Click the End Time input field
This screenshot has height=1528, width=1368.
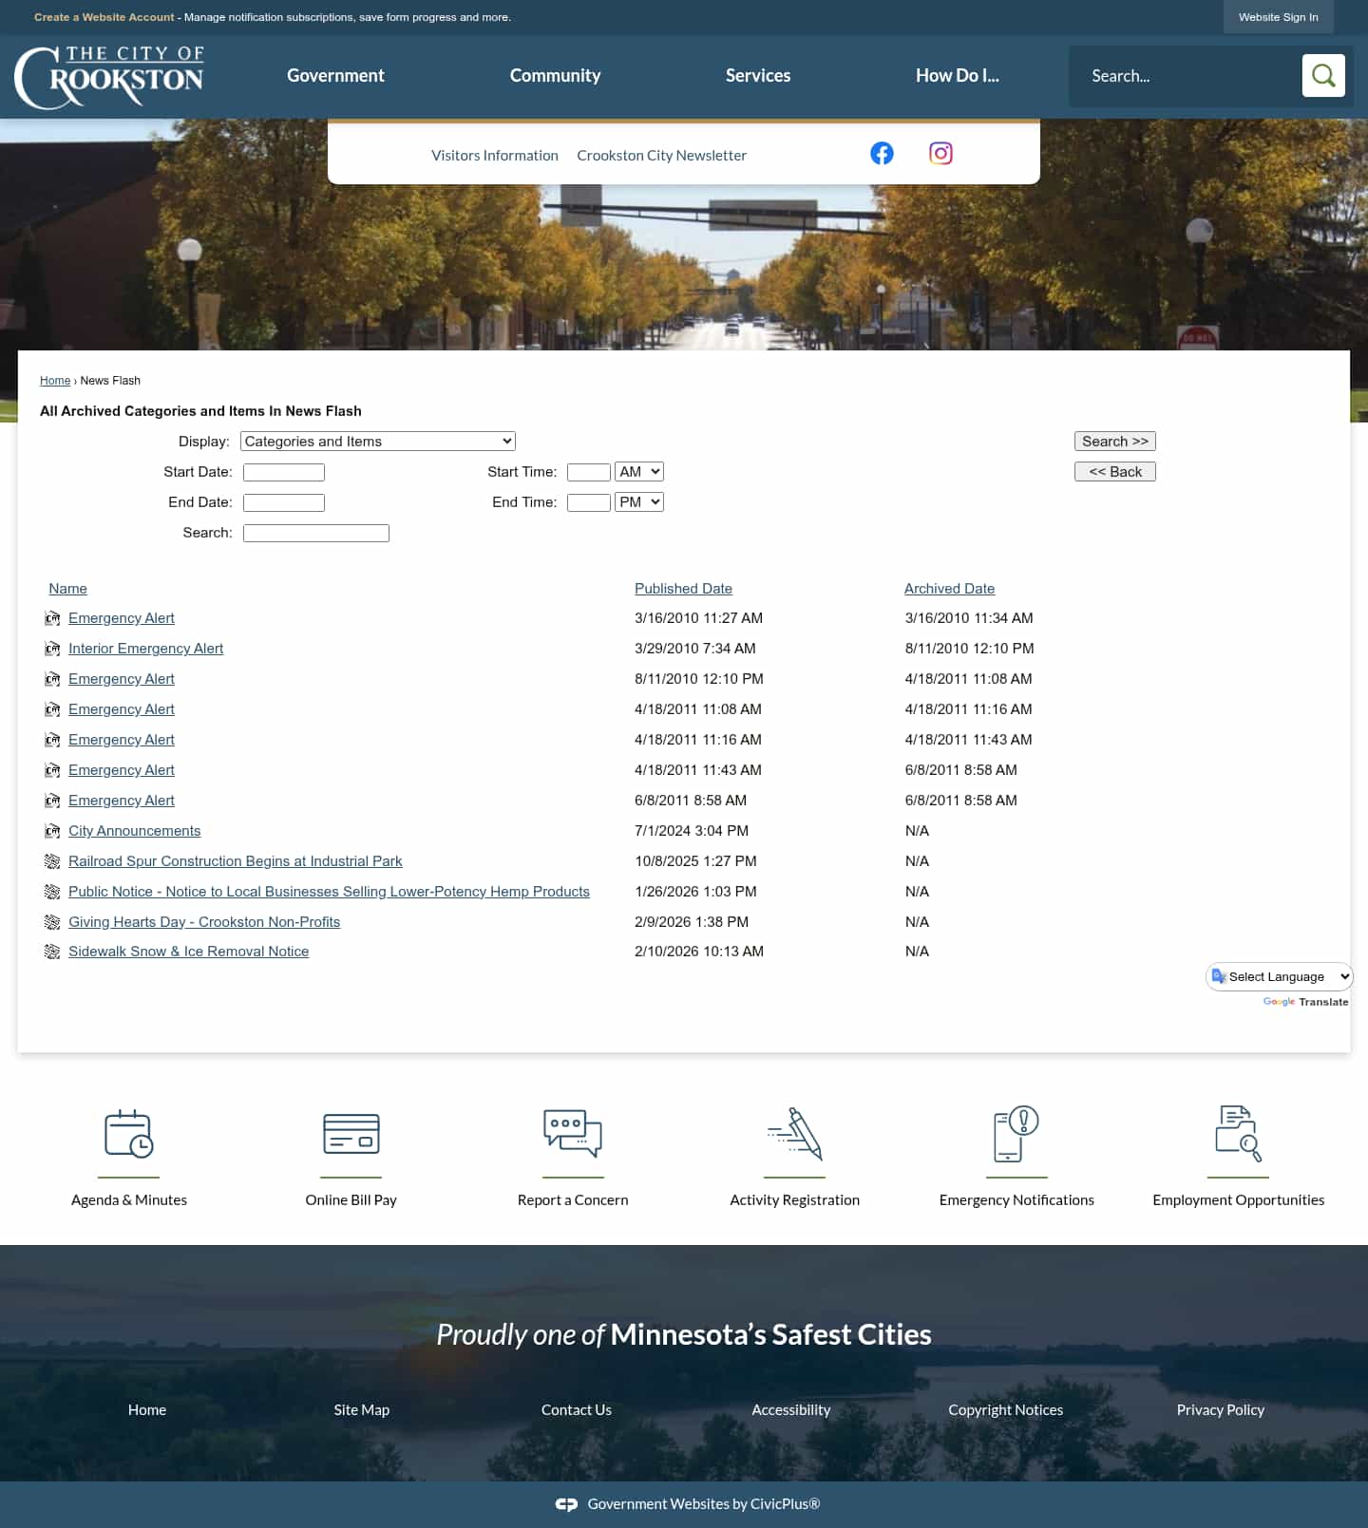click(589, 502)
